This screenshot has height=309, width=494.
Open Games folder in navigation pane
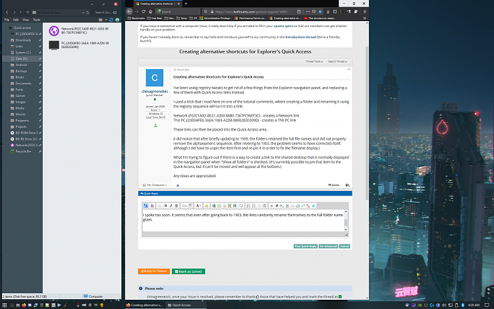(x=20, y=96)
